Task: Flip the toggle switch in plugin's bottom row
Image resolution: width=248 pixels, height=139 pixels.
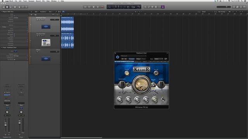Action: [x=163, y=99]
